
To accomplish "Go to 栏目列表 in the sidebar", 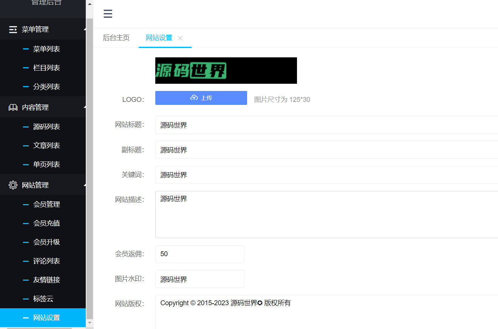I will pyautogui.click(x=46, y=68).
